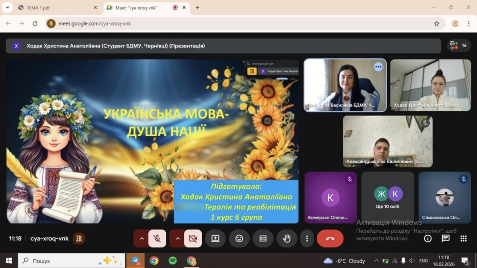Expand audio settings arrow beside microphone
This screenshot has height=268, width=477.
(141, 238)
